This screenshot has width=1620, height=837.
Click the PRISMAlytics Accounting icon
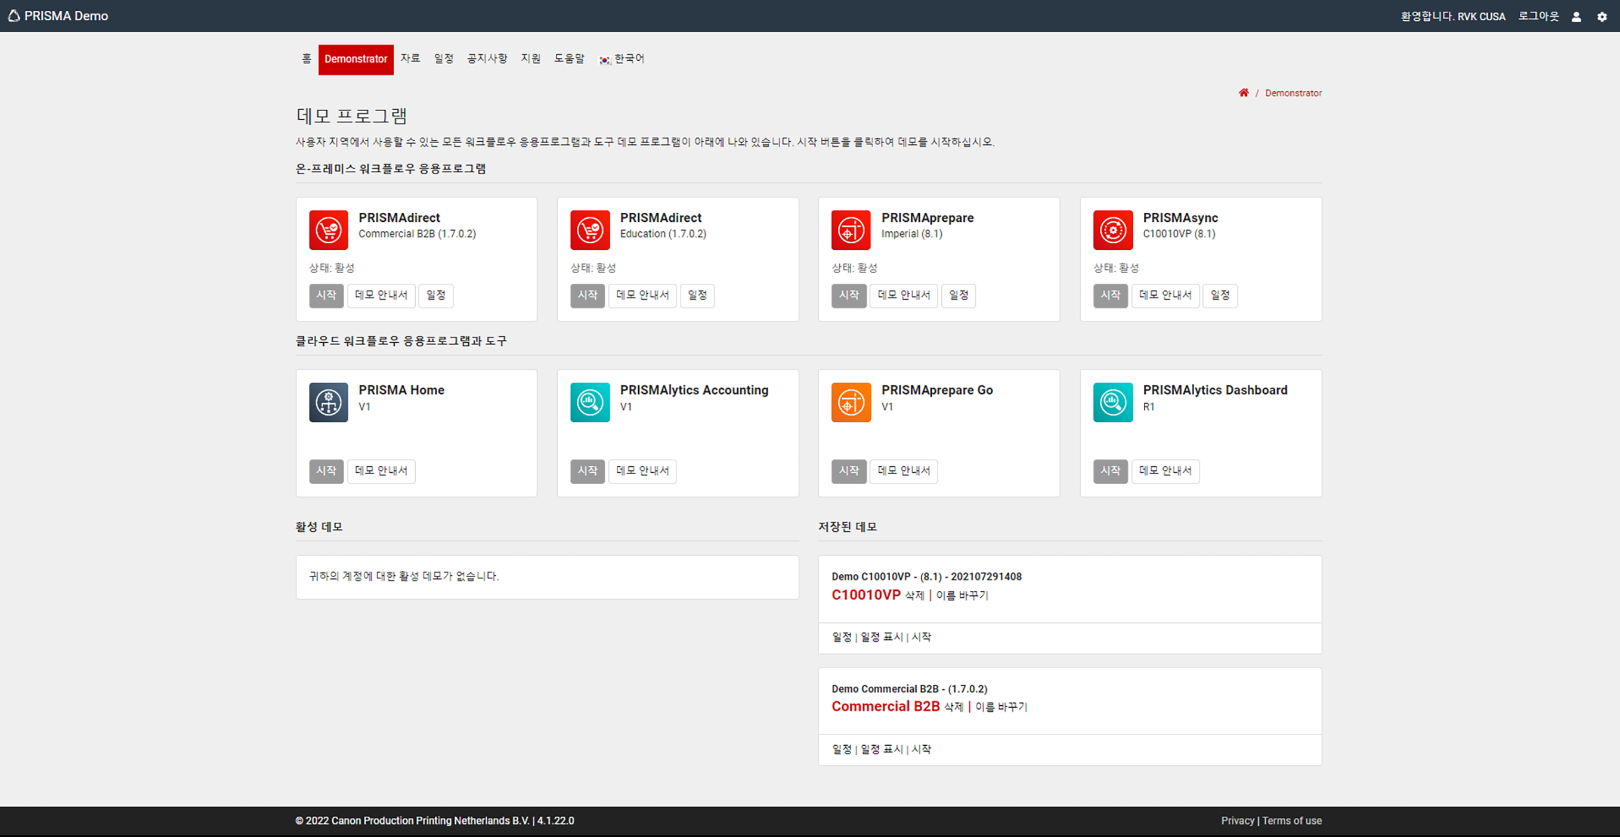coord(590,402)
